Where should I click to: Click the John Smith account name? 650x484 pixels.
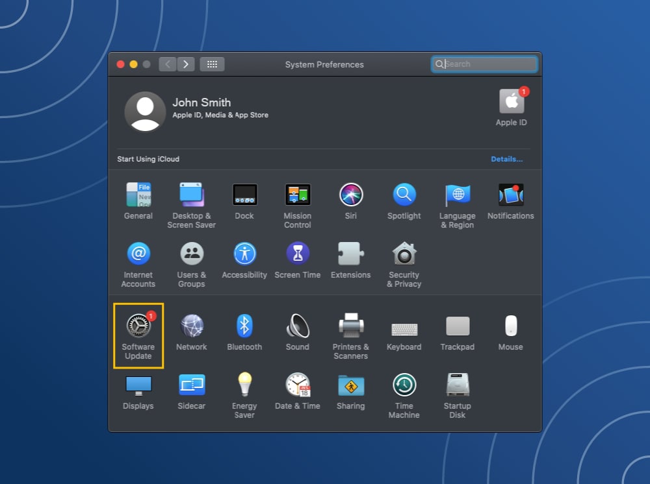point(201,103)
